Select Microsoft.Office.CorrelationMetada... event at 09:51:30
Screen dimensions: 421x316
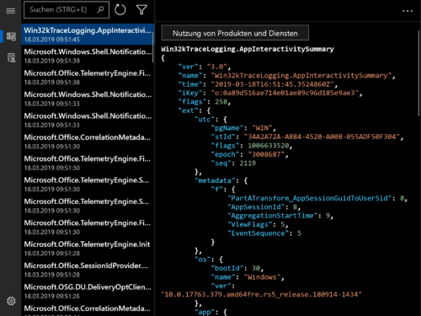click(88, 142)
